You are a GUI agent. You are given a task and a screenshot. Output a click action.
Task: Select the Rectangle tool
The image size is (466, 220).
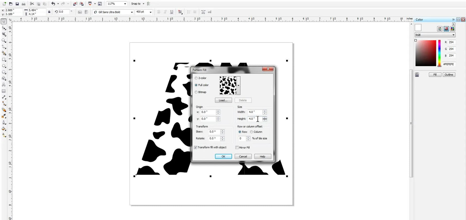click(4, 60)
